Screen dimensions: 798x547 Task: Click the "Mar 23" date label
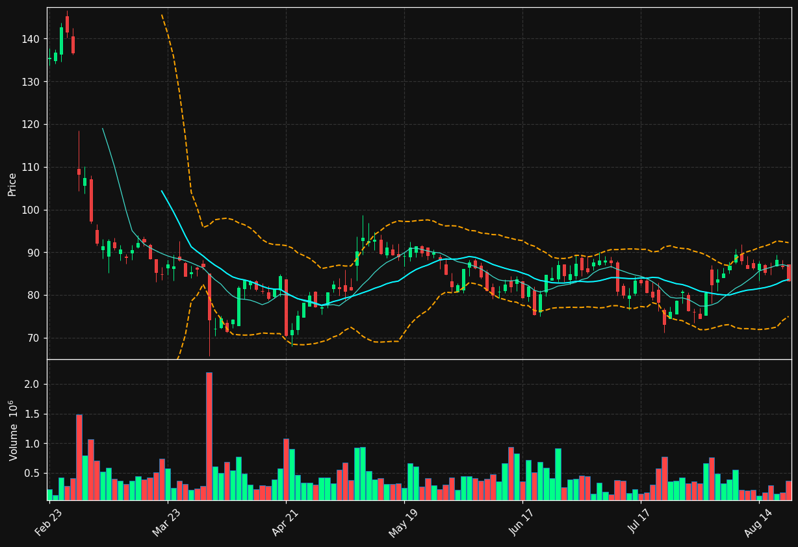[168, 522]
